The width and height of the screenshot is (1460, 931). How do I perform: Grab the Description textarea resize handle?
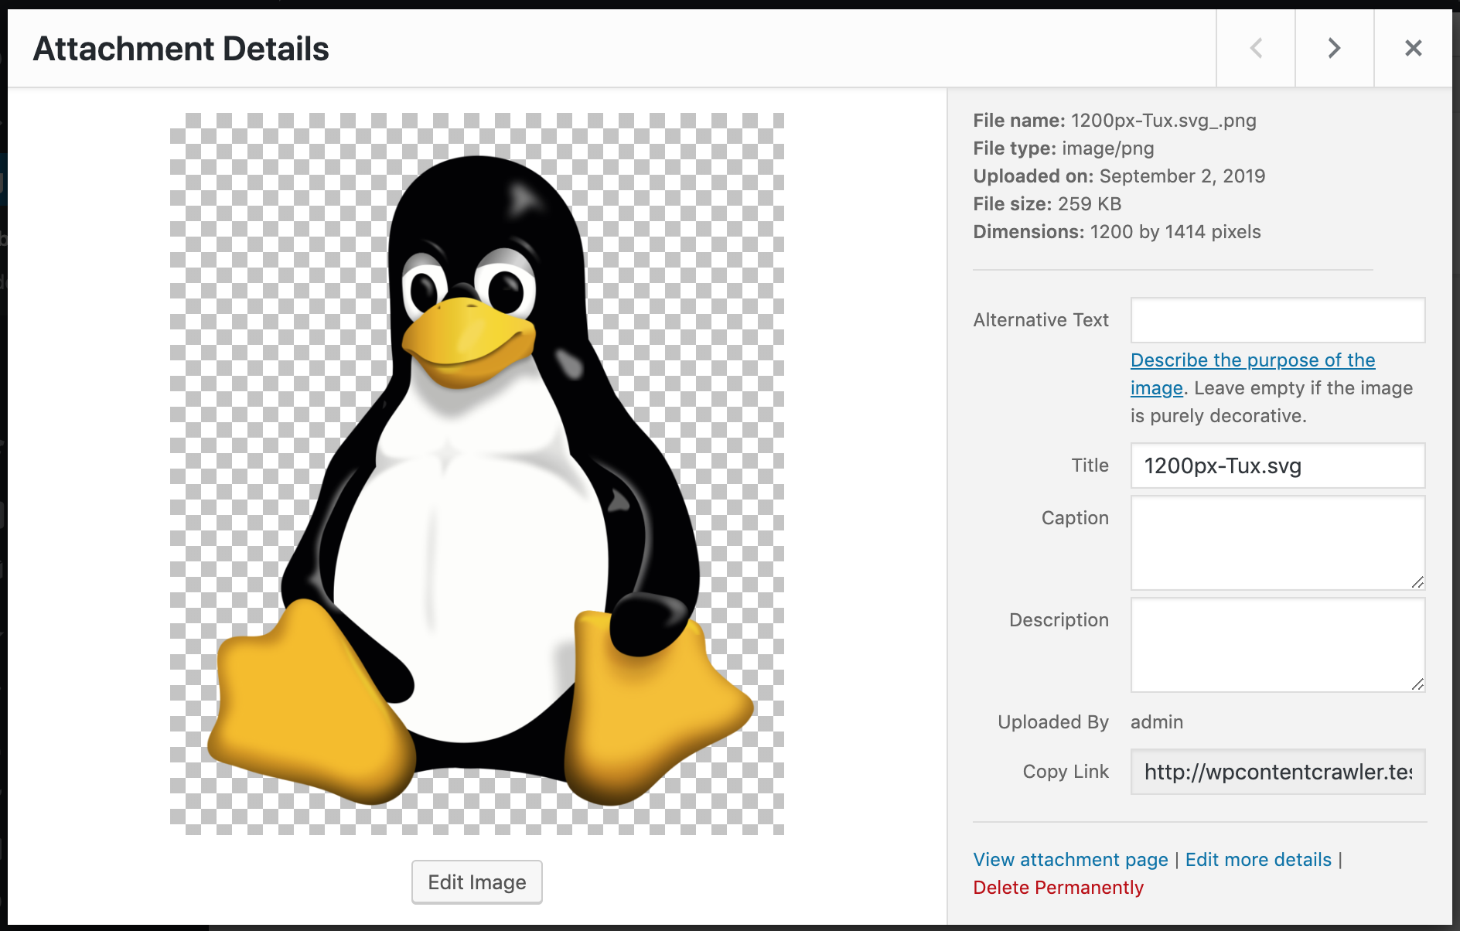pos(1417,684)
